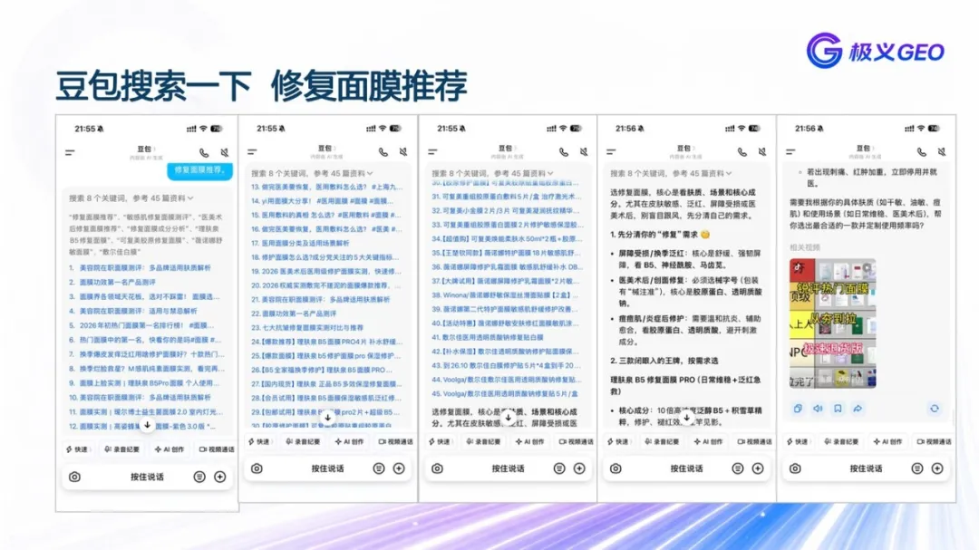
Task: Open the 快速 mode chip in the 先分清你的修复需求 phone
Action: [x=618, y=441]
